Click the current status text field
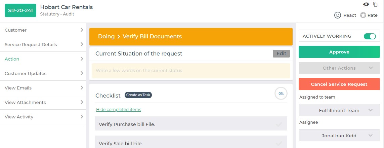Image resolution: width=384 pixels, height=148 pixels. 191,71
